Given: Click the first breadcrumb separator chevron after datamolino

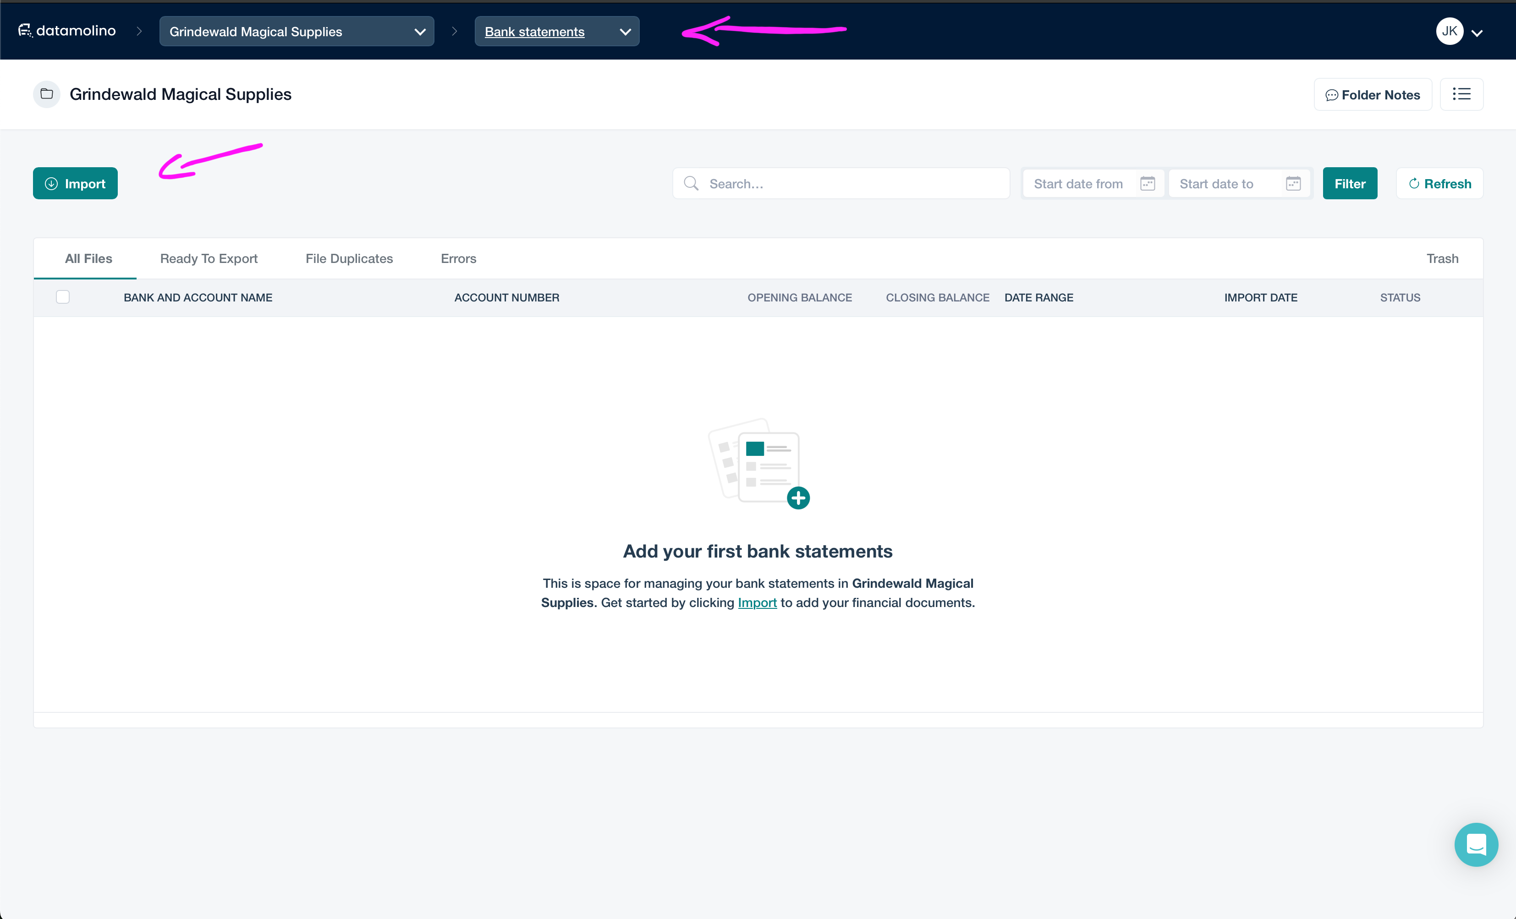Looking at the screenshot, I should pos(139,31).
